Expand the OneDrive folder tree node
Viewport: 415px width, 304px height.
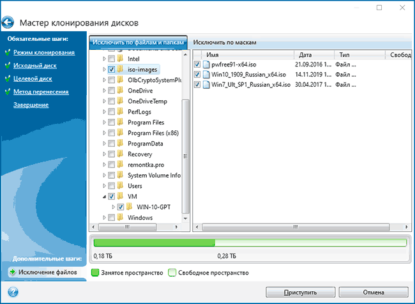pyautogui.click(x=104, y=91)
